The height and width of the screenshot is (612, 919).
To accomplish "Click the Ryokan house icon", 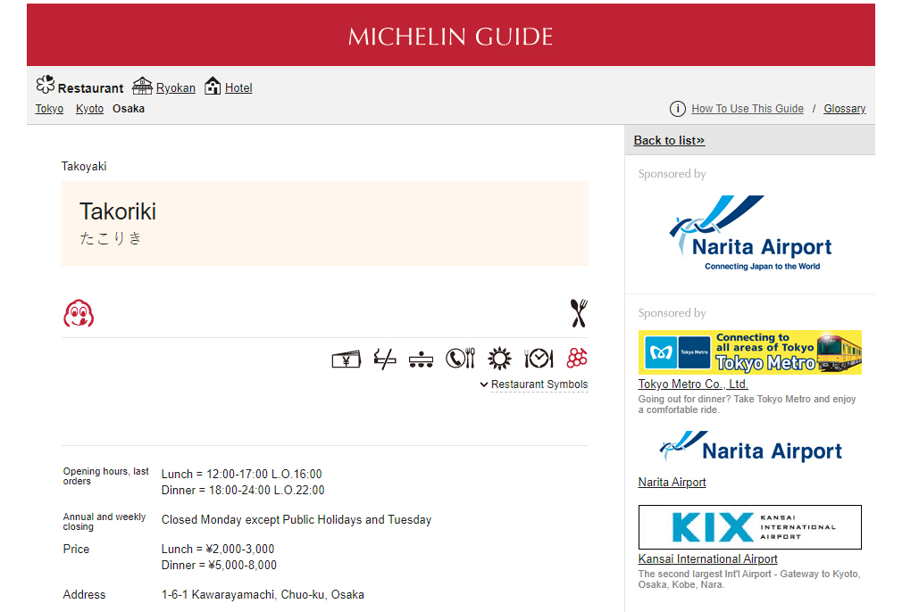I will [143, 87].
